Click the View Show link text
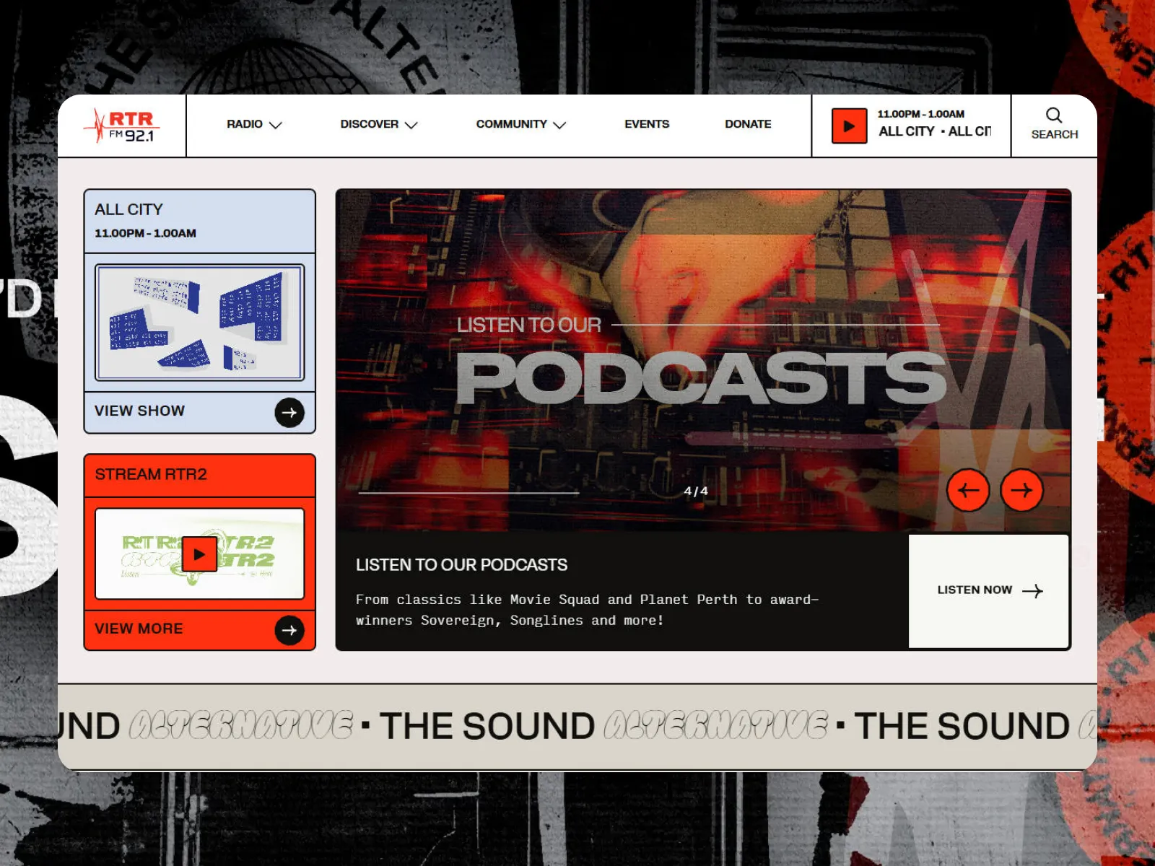 tap(139, 411)
